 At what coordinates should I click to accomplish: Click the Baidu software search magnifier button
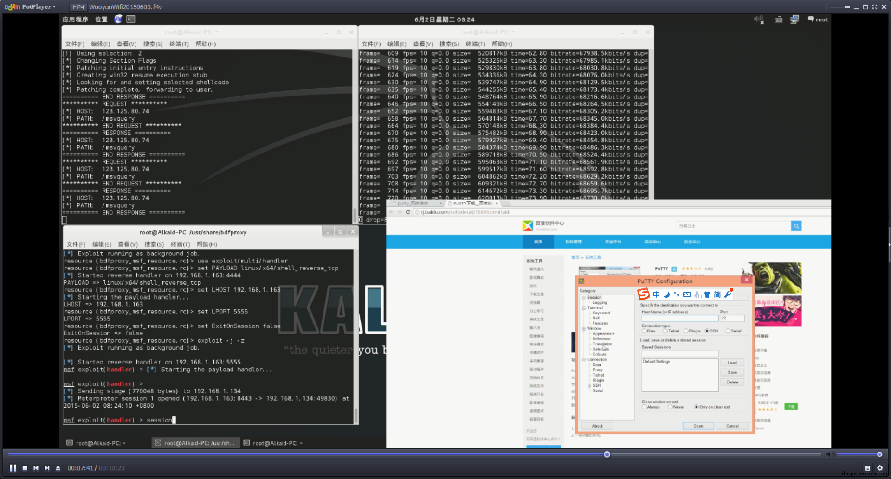pos(796,226)
